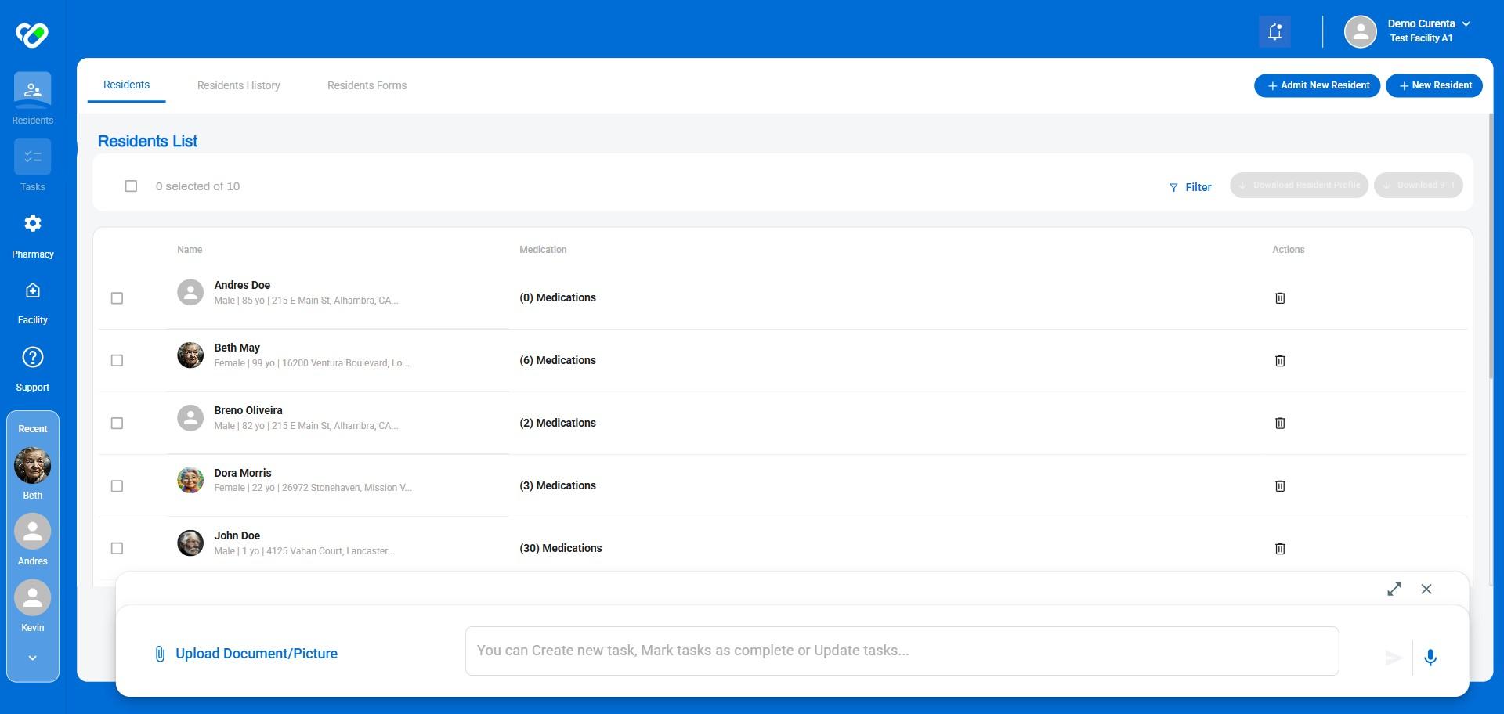
Task: Open Beth May's resident name
Action: 237,348
